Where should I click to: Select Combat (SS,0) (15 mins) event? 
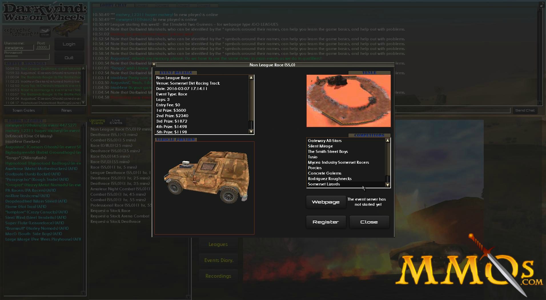point(113,140)
